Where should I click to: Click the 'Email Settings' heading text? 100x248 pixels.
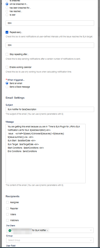[x=15, y=98]
